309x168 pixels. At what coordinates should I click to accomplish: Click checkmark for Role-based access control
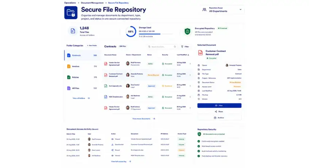pos(198,146)
